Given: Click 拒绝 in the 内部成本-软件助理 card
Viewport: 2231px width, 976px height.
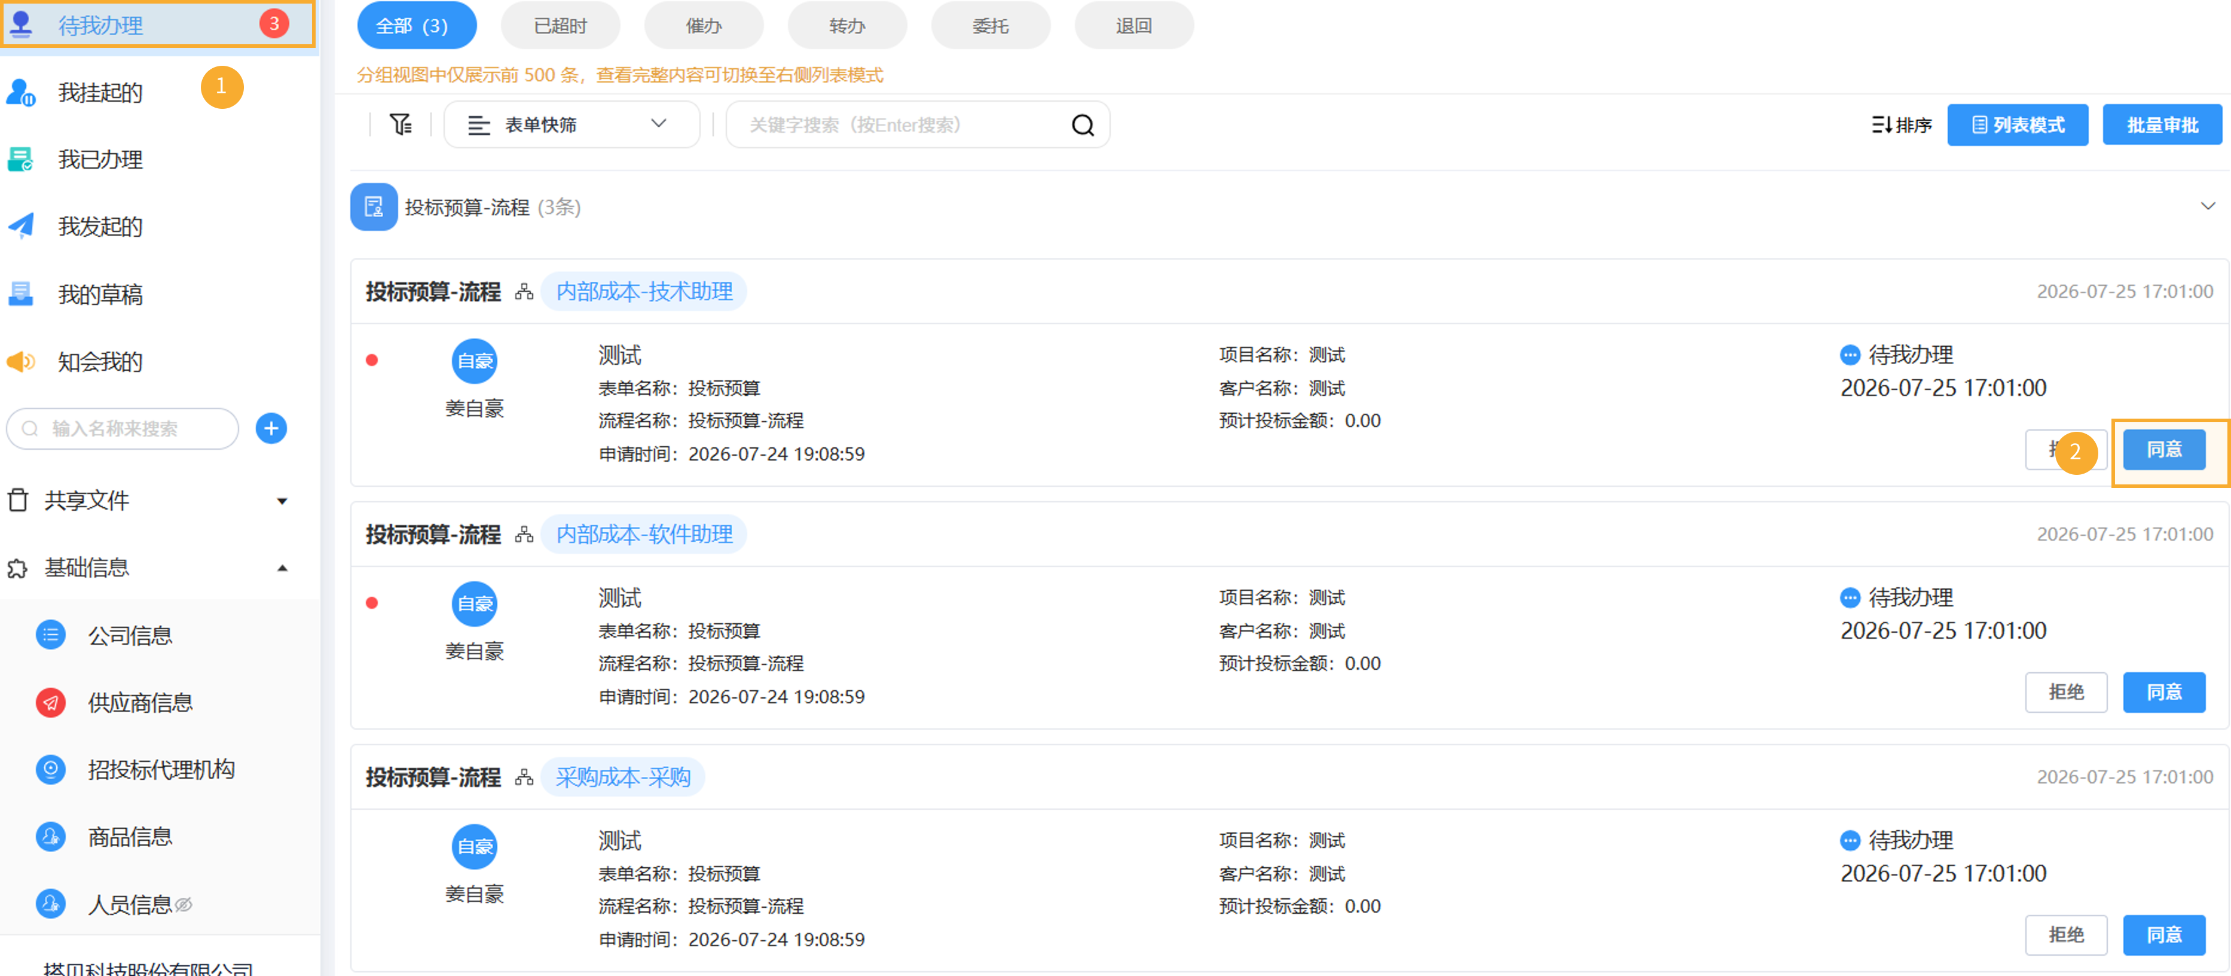Looking at the screenshot, I should click(2065, 692).
